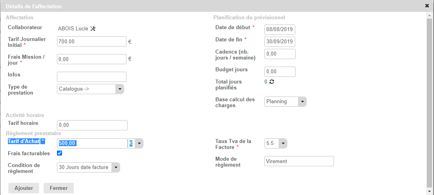Viewport: 434px width, 195px height.
Task: Open the Taux Tva de la Facture dropdown
Action: pyautogui.click(x=275, y=144)
